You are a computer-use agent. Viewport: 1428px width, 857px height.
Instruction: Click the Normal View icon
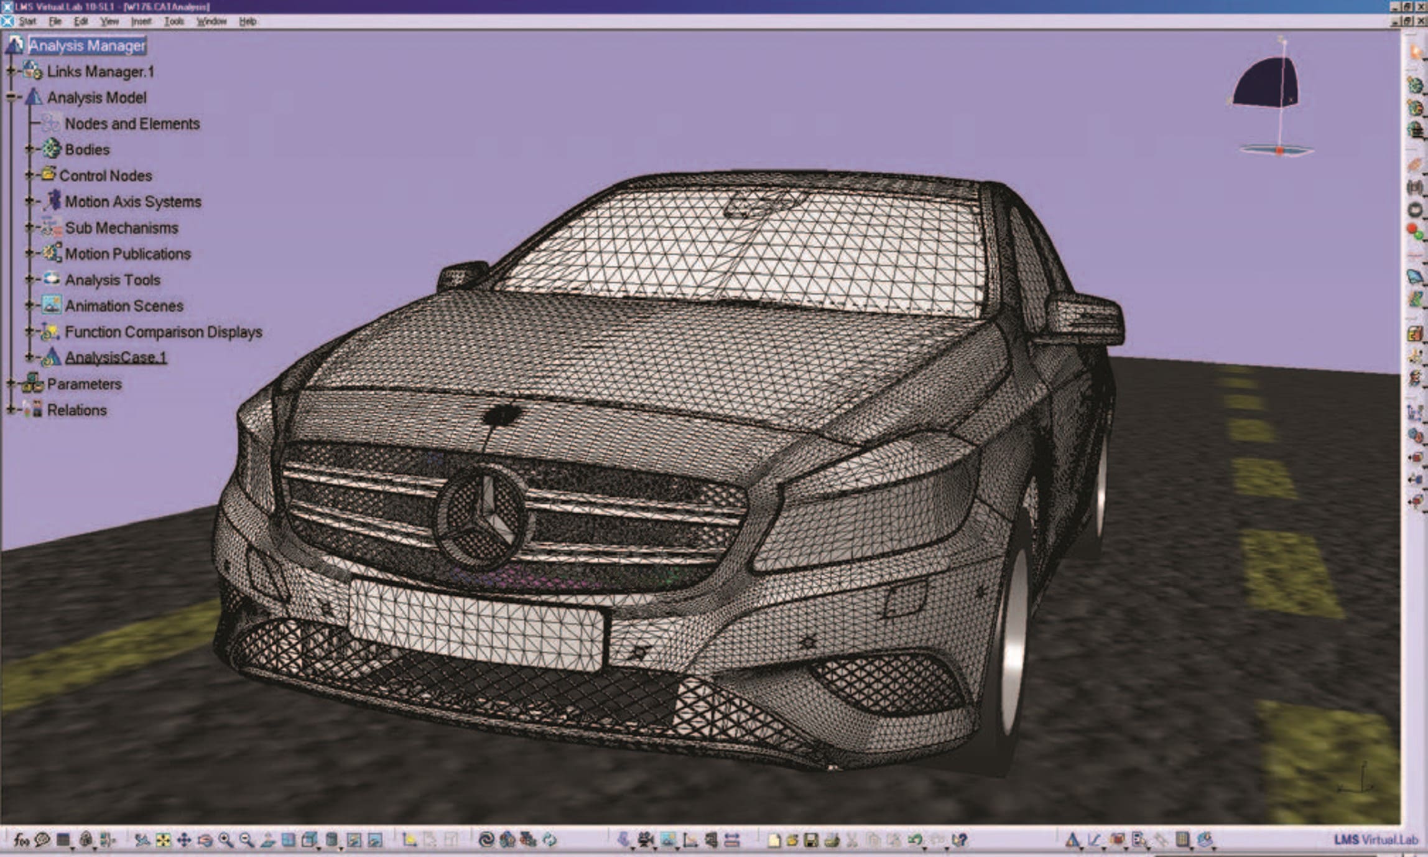268,840
